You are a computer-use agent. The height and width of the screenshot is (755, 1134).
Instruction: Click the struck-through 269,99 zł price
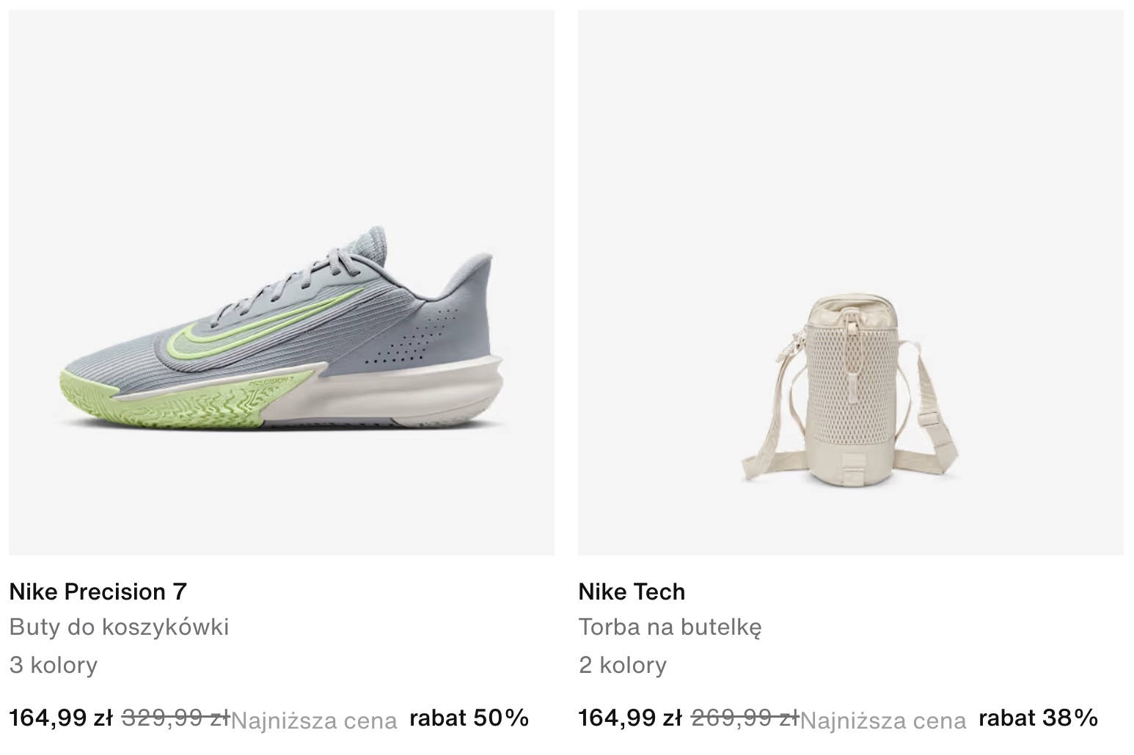click(x=745, y=718)
